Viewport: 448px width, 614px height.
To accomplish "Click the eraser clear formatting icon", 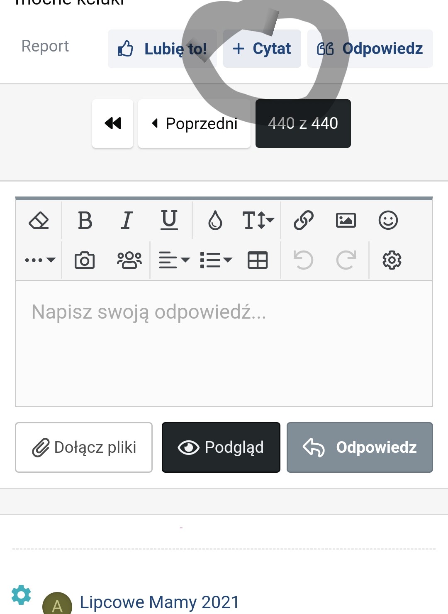I will point(39,220).
